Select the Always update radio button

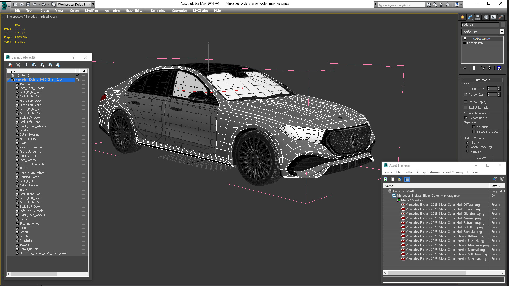coord(468,143)
